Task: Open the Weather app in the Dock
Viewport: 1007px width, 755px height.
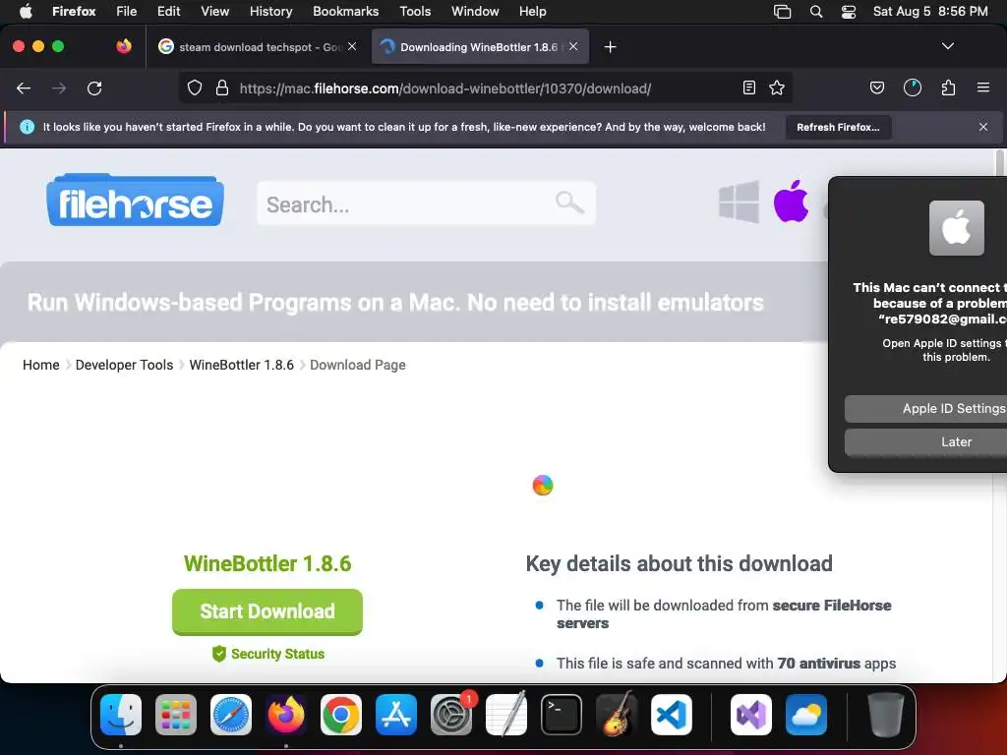Action: coord(806,715)
